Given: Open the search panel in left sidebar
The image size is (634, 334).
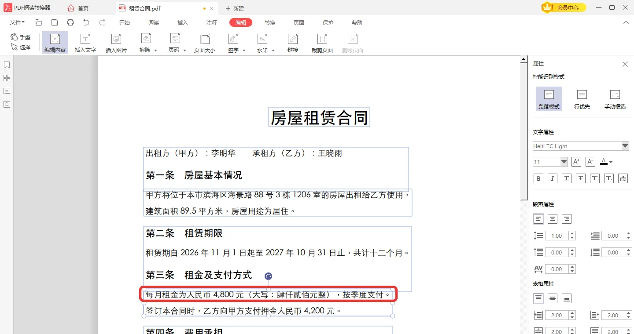Looking at the screenshot, I should click(x=7, y=105).
